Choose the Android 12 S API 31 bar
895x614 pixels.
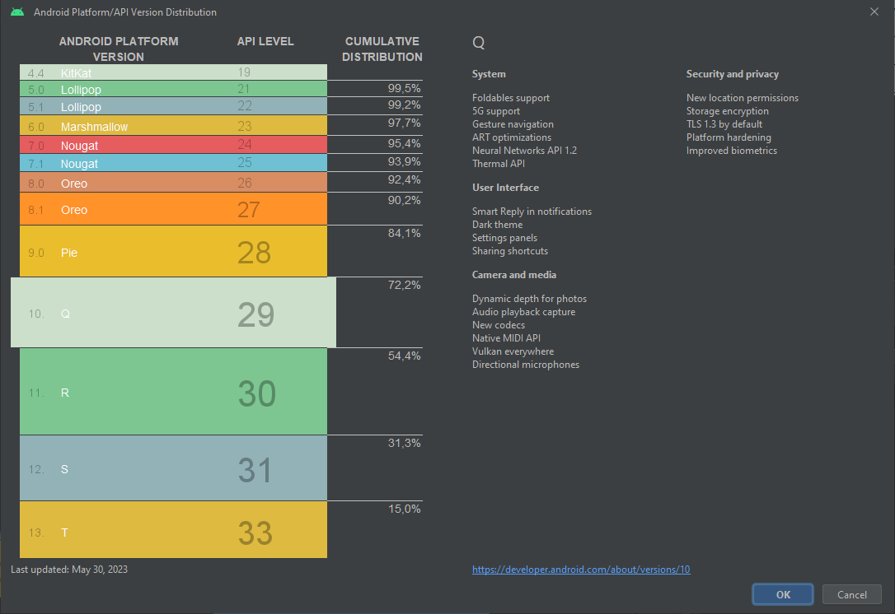[173, 468]
